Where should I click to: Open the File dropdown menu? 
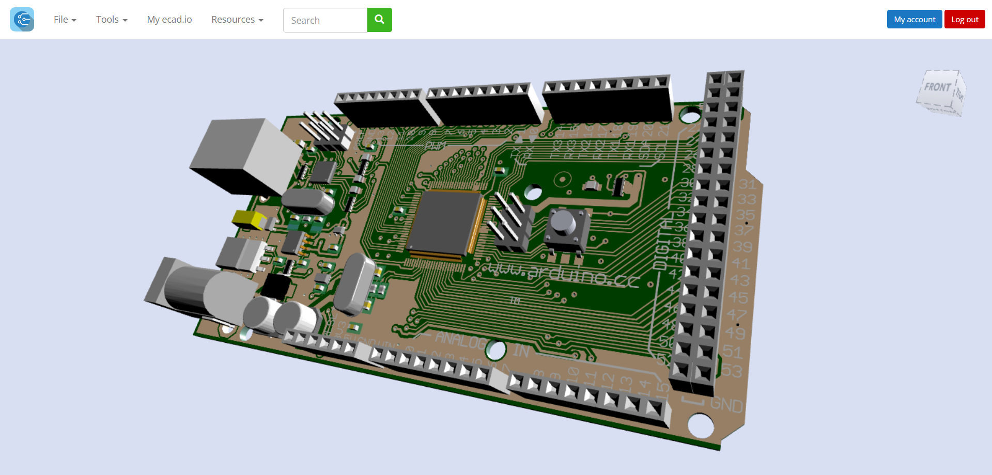(x=65, y=20)
